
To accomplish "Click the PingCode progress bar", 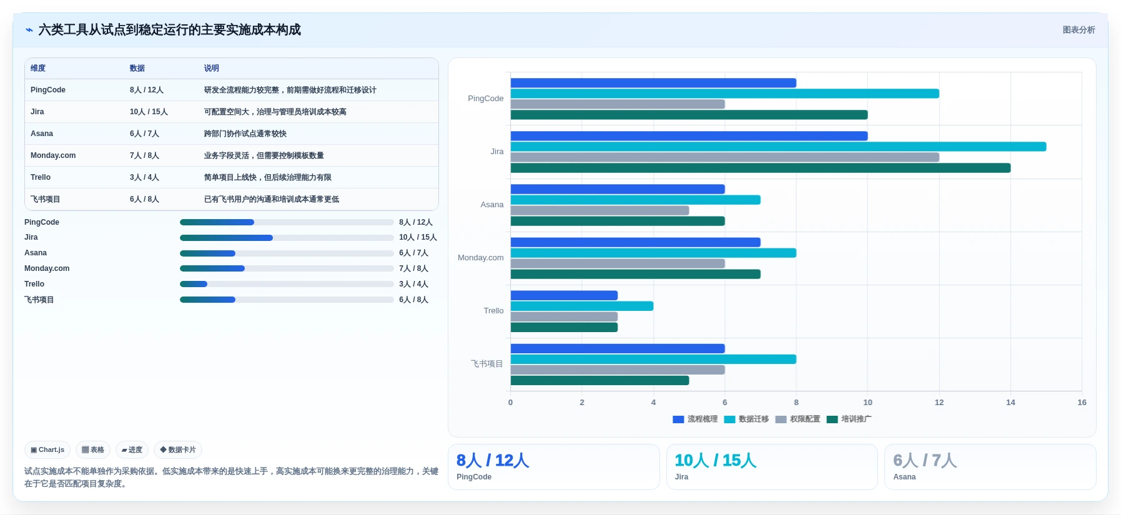I will coord(287,222).
